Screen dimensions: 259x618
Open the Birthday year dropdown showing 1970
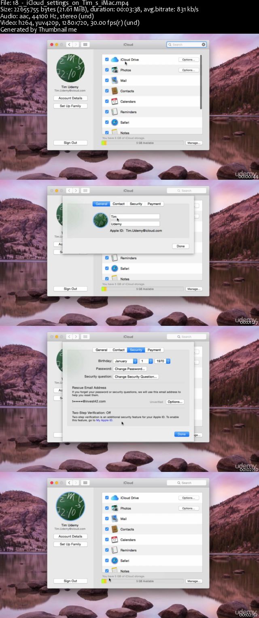tap(162, 361)
